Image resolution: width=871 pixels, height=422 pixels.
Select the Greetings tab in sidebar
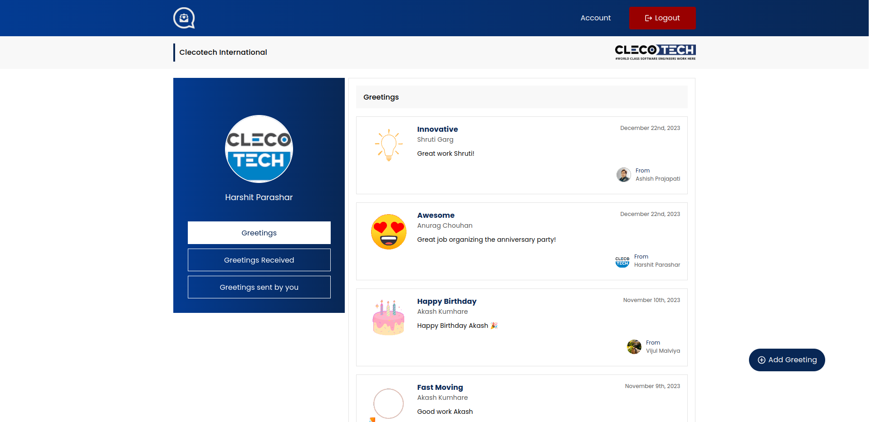[259, 233]
